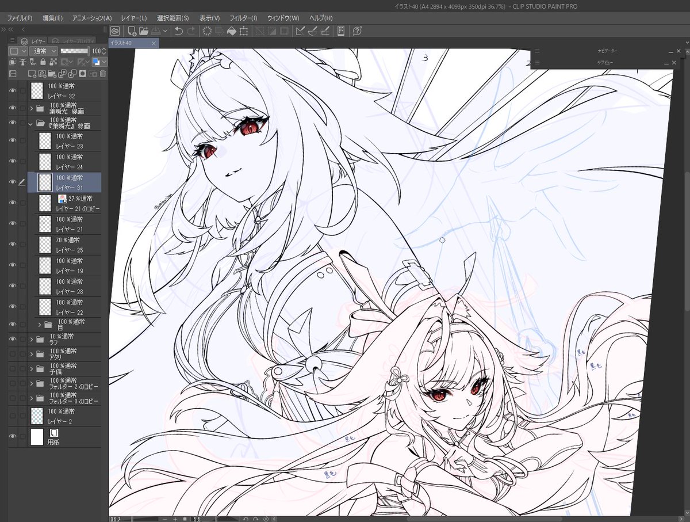
Task: Click the New raster layer icon
Action: (x=32, y=74)
